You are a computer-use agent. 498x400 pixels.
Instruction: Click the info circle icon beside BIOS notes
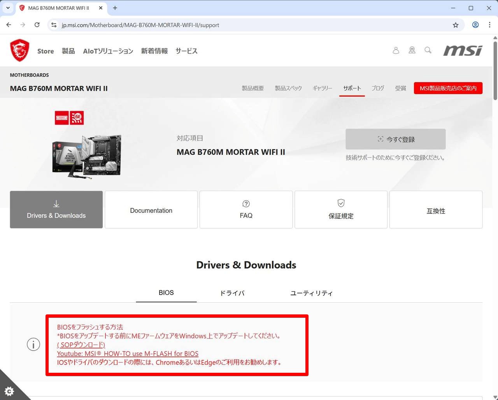tap(33, 344)
